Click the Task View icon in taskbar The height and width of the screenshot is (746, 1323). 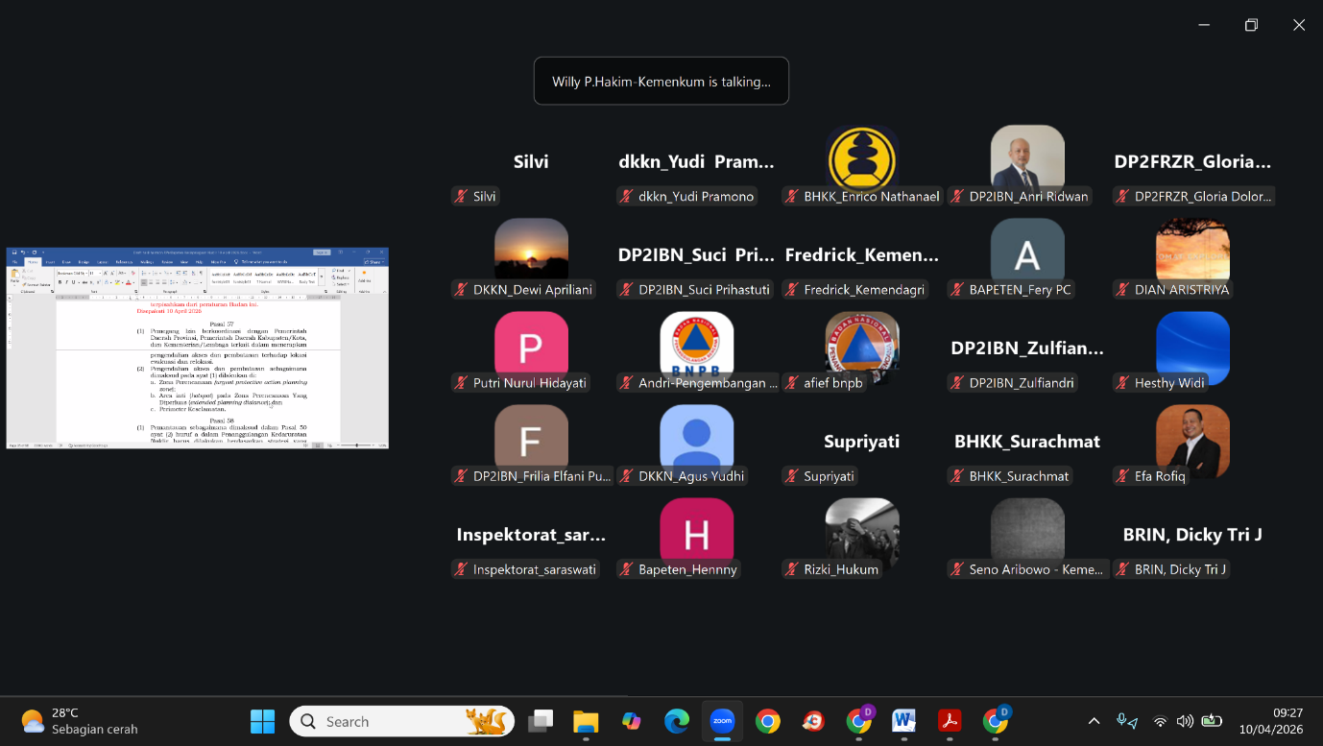[x=541, y=721]
